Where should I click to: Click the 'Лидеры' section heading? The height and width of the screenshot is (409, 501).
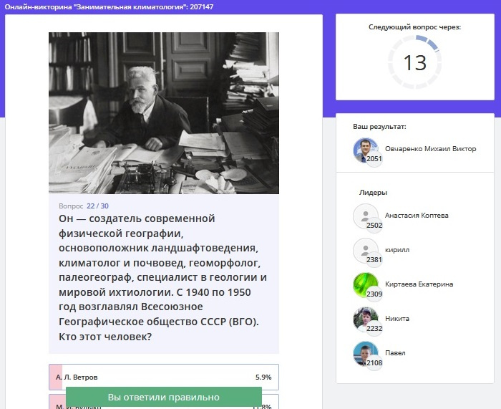(x=373, y=193)
